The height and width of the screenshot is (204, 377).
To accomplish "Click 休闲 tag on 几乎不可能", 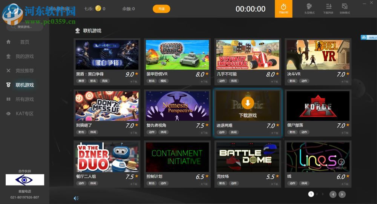I will 234,81.
